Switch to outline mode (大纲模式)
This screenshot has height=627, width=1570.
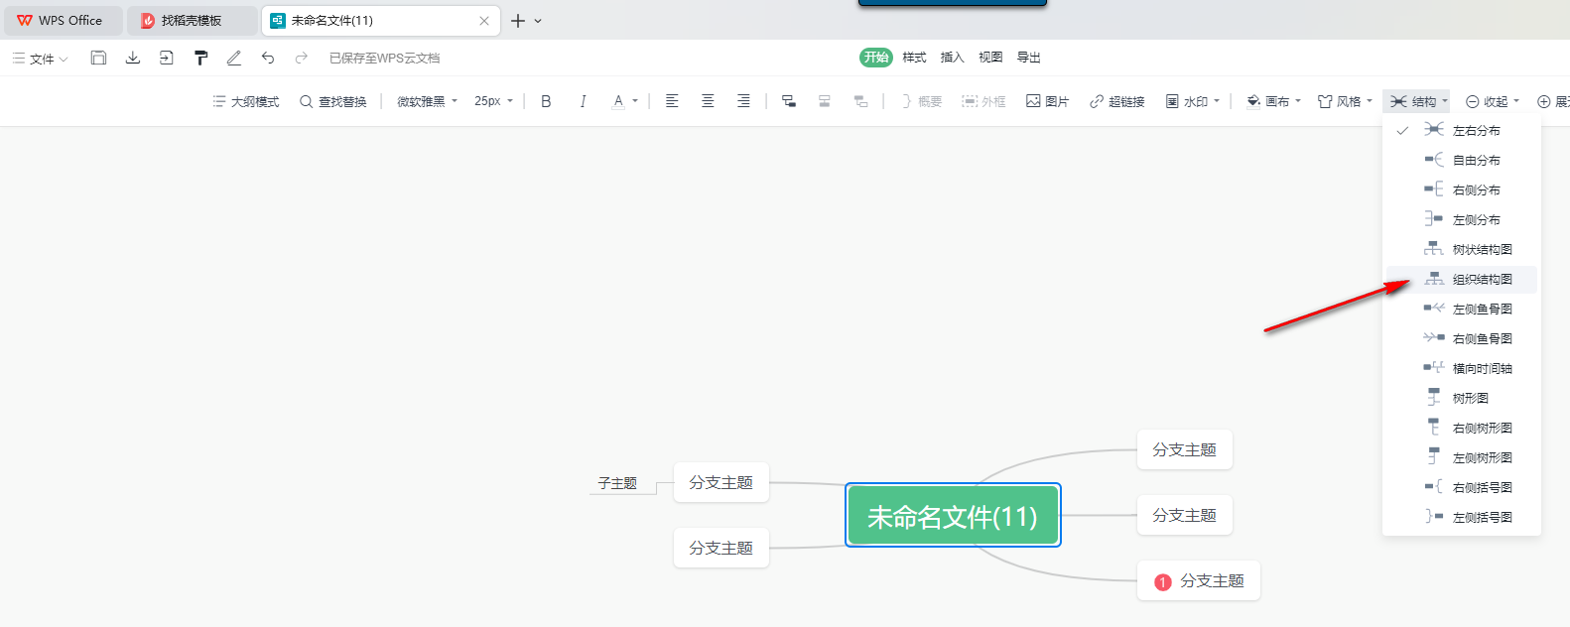pos(245,101)
